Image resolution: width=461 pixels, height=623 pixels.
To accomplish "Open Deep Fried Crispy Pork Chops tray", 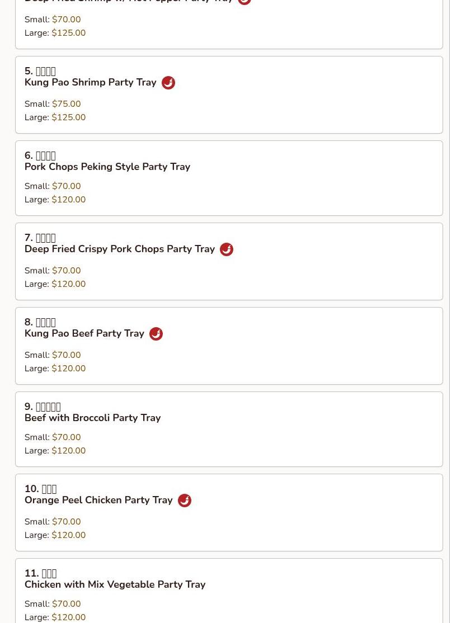I will point(119,249).
